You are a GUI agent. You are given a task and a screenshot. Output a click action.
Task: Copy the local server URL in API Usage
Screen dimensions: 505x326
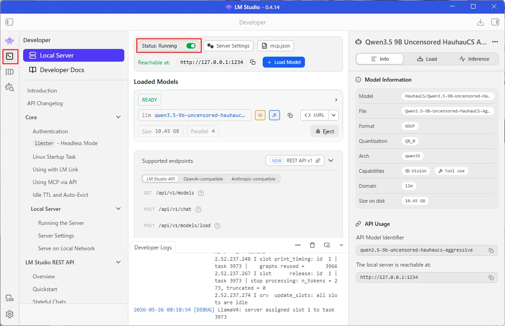(491, 277)
